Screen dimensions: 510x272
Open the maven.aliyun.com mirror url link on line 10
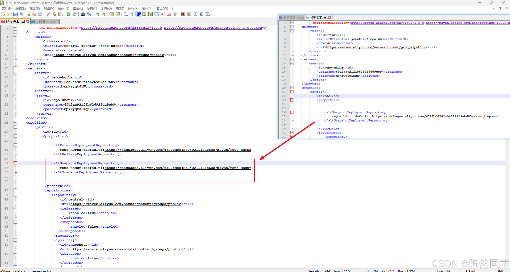pos(109,55)
